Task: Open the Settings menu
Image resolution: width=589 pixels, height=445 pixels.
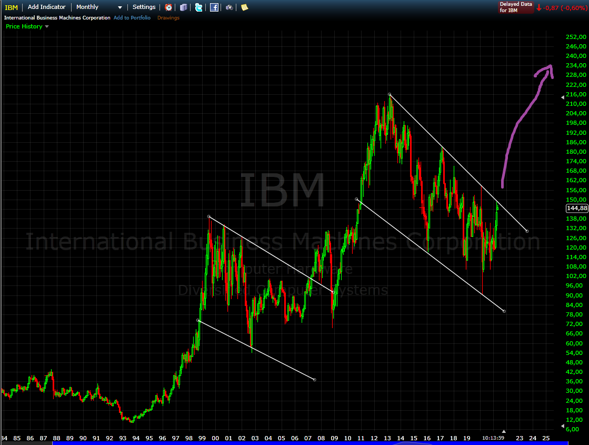Action: [144, 7]
